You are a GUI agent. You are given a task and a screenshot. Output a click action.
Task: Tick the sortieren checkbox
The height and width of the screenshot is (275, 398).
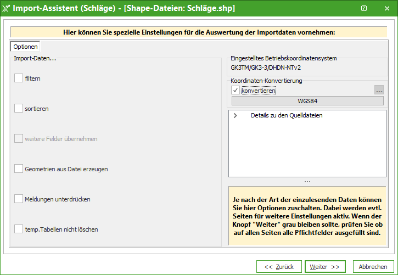pyautogui.click(x=19, y=109)
